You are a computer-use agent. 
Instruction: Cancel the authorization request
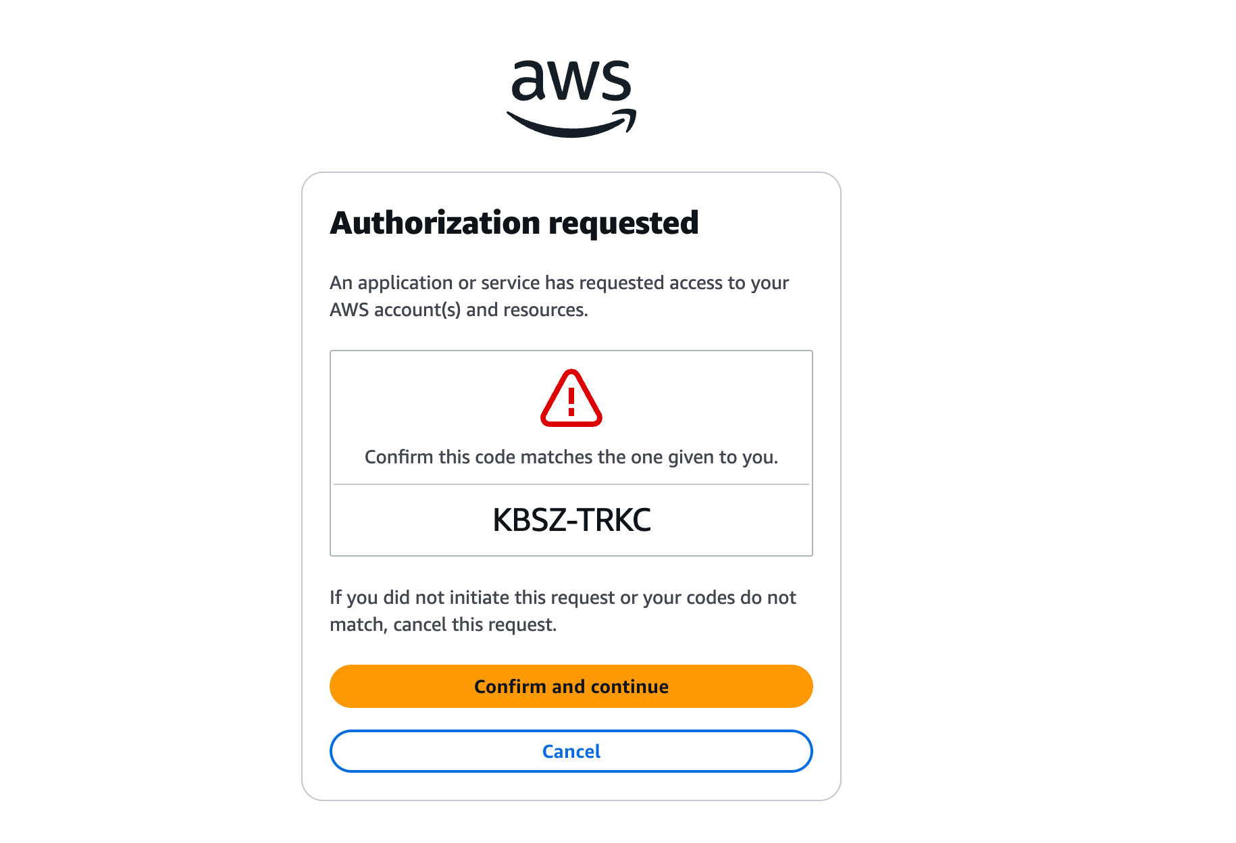coord(571,751)
